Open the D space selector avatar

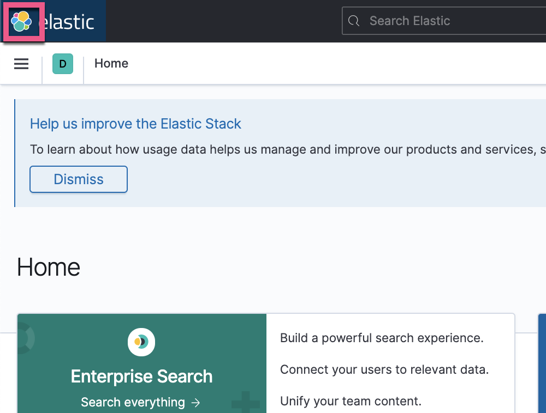click(x=63, y=64)
